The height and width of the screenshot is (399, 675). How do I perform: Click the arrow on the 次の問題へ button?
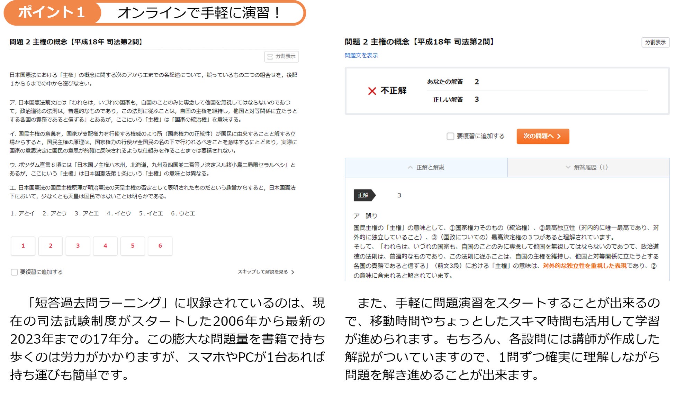point(559,136)
